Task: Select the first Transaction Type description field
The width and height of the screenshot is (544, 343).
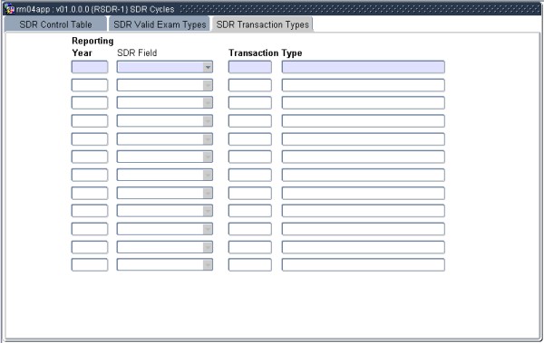Action: pos(364,67)
